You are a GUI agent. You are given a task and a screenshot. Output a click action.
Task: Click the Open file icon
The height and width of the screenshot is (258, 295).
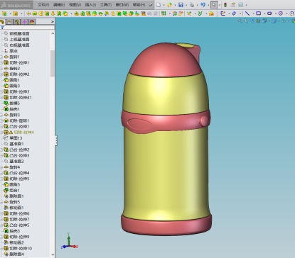point(169,5)
